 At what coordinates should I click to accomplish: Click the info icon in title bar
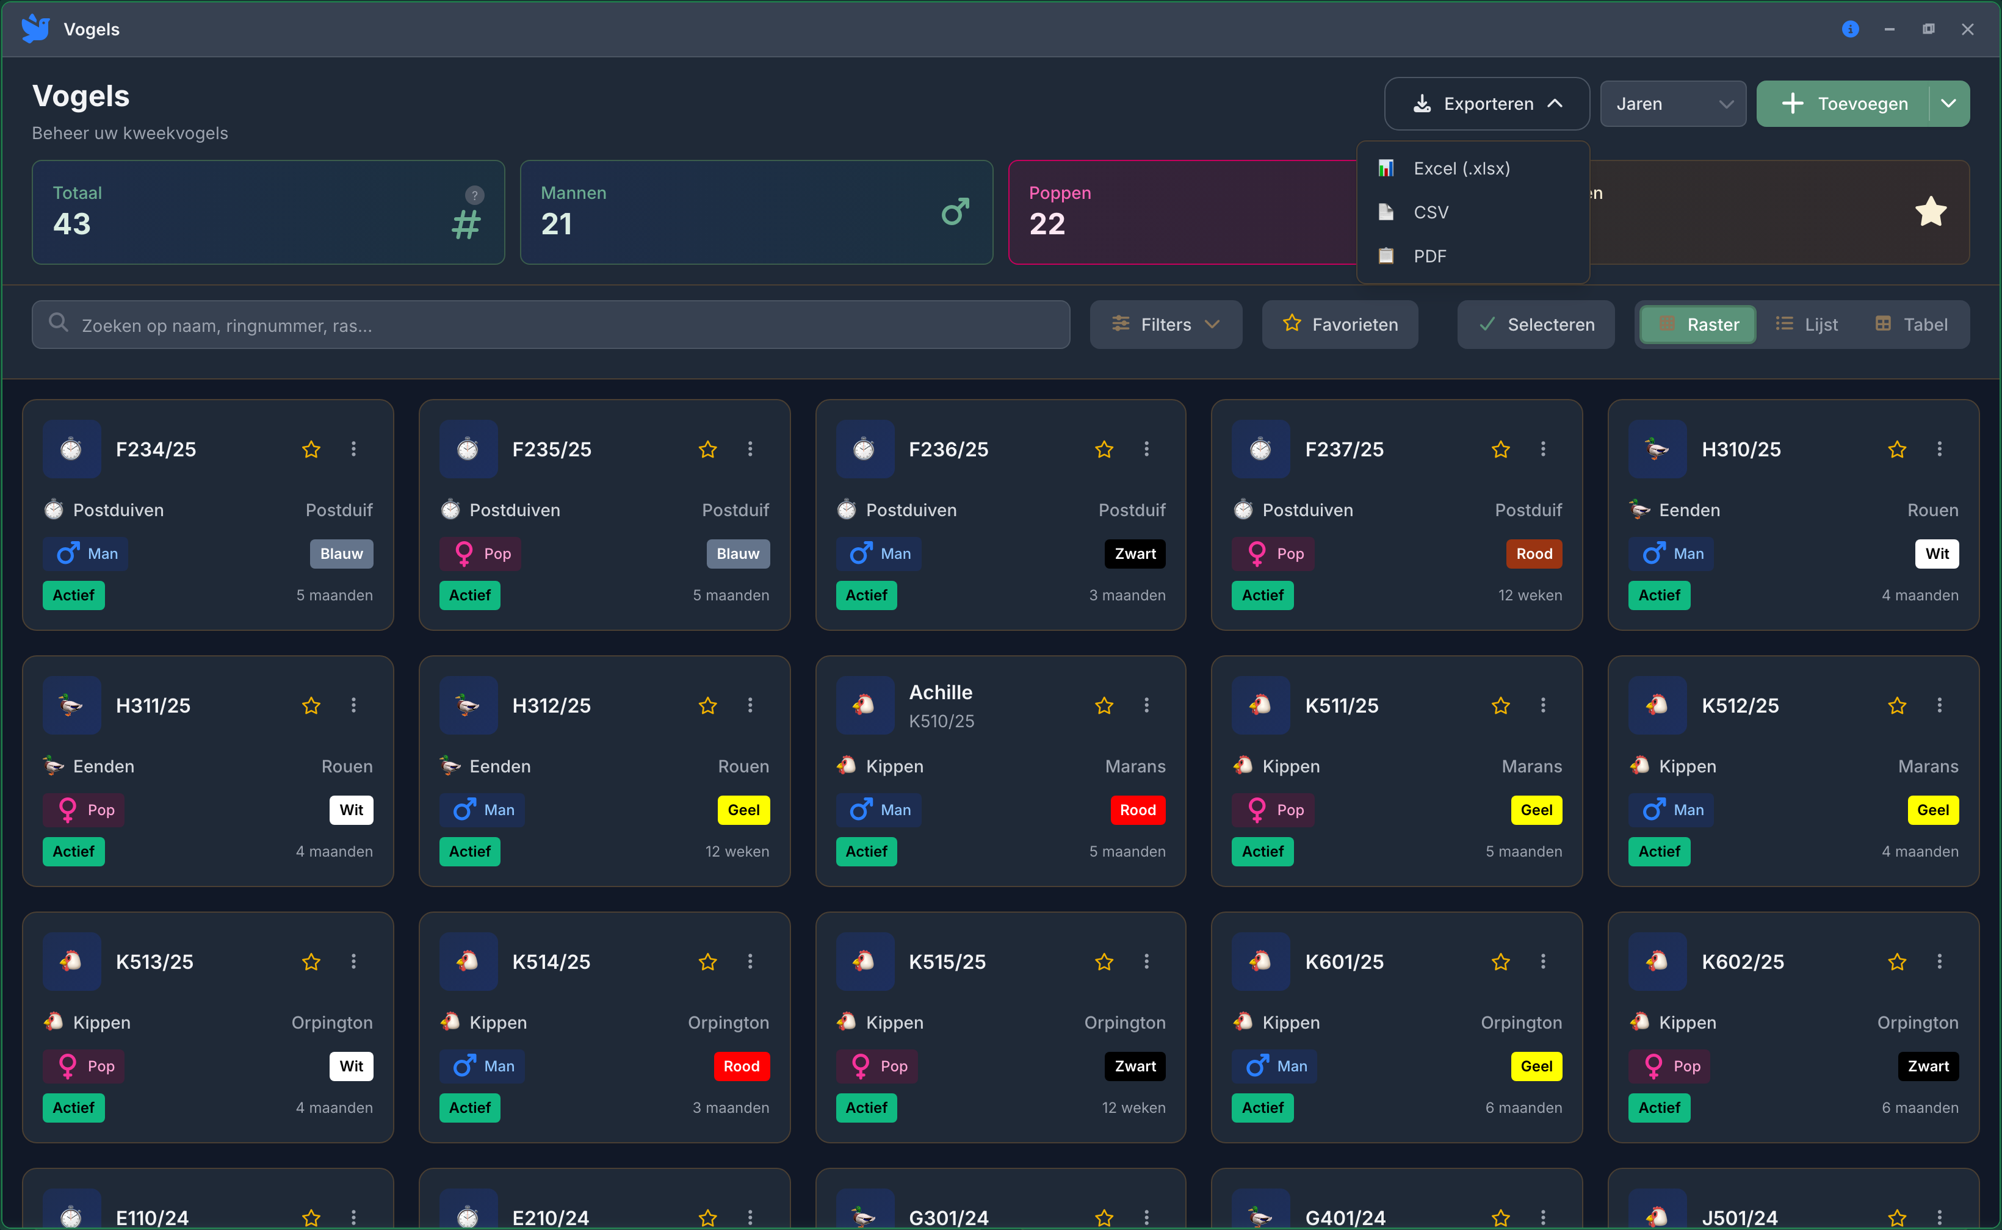[x=1850, y=29]
